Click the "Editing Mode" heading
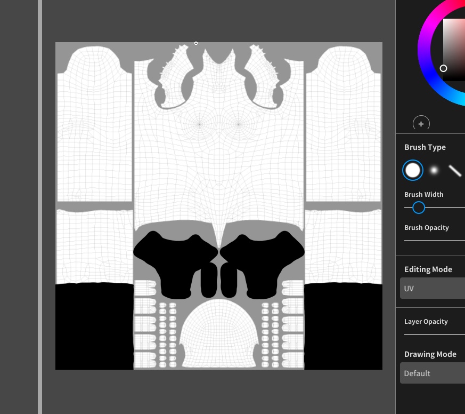 point(428,269)
